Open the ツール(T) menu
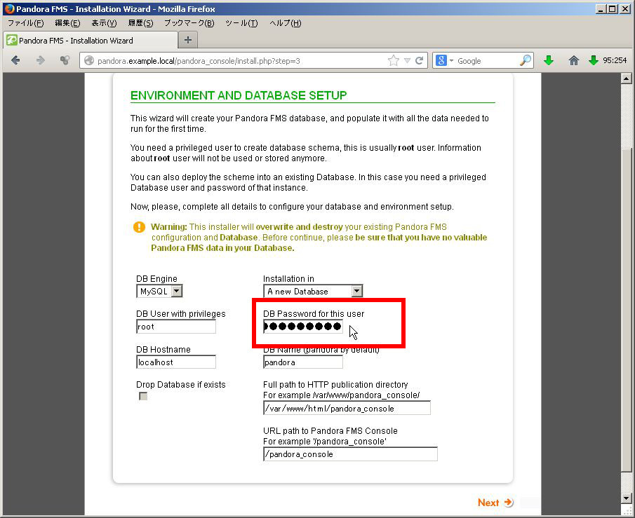Screen dimensions: 635x518 coord(241,23)
